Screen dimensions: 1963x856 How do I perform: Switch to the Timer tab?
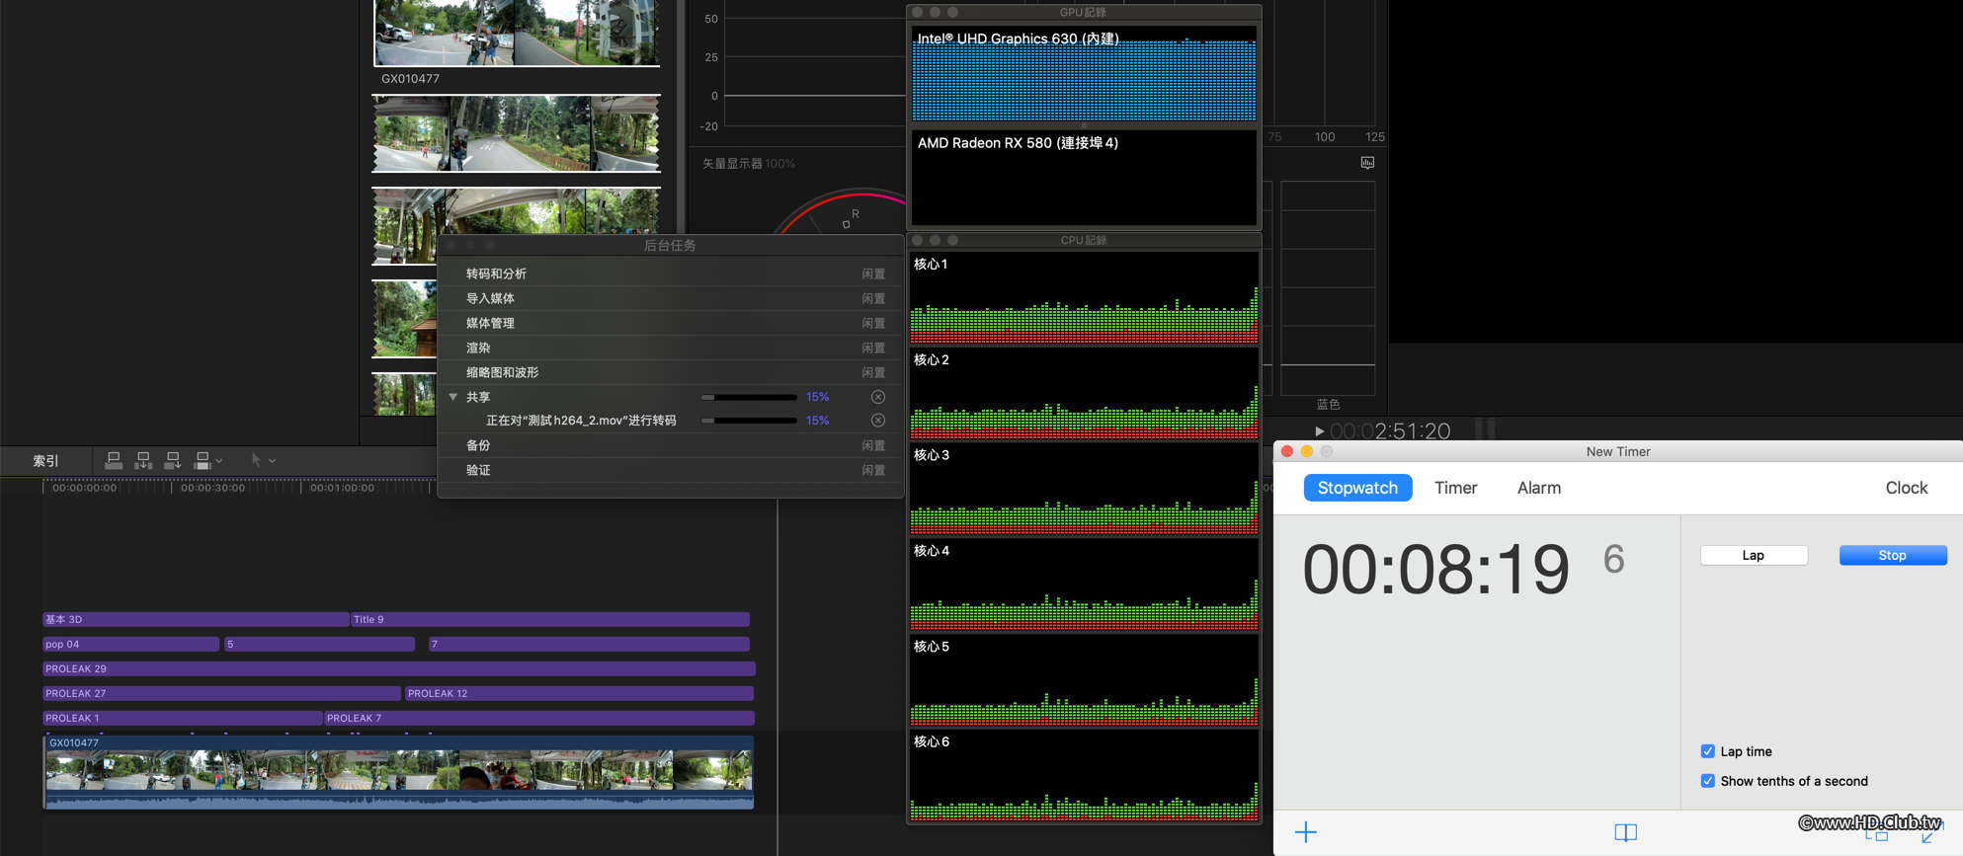[1455, 488]
